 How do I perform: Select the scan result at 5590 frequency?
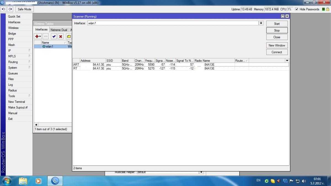[151, 64]
